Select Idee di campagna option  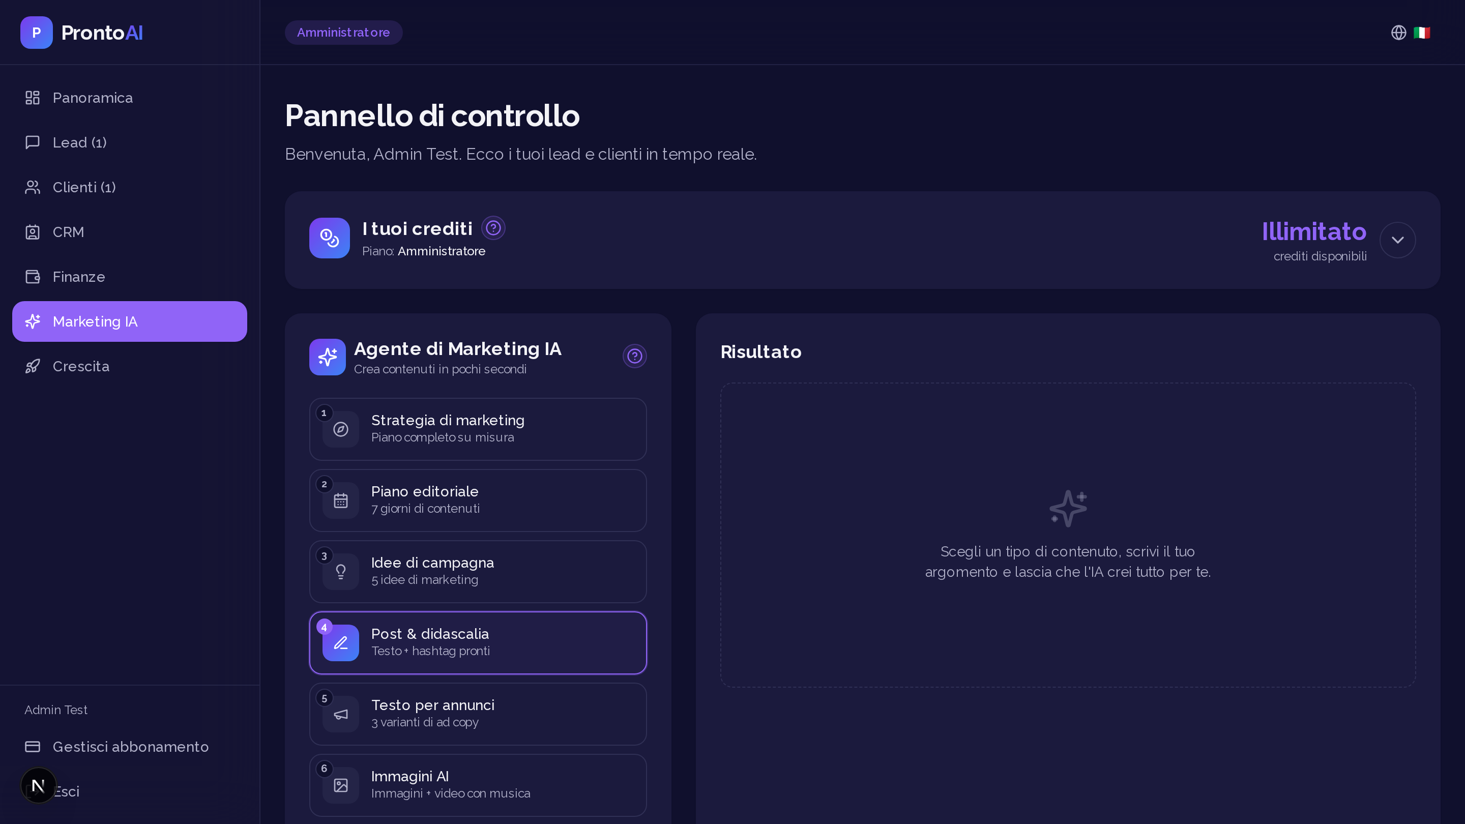point(478,572)
